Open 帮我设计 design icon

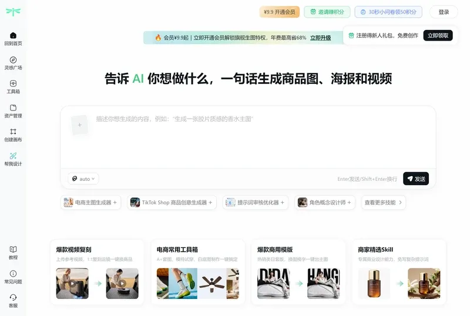point(13,156)
